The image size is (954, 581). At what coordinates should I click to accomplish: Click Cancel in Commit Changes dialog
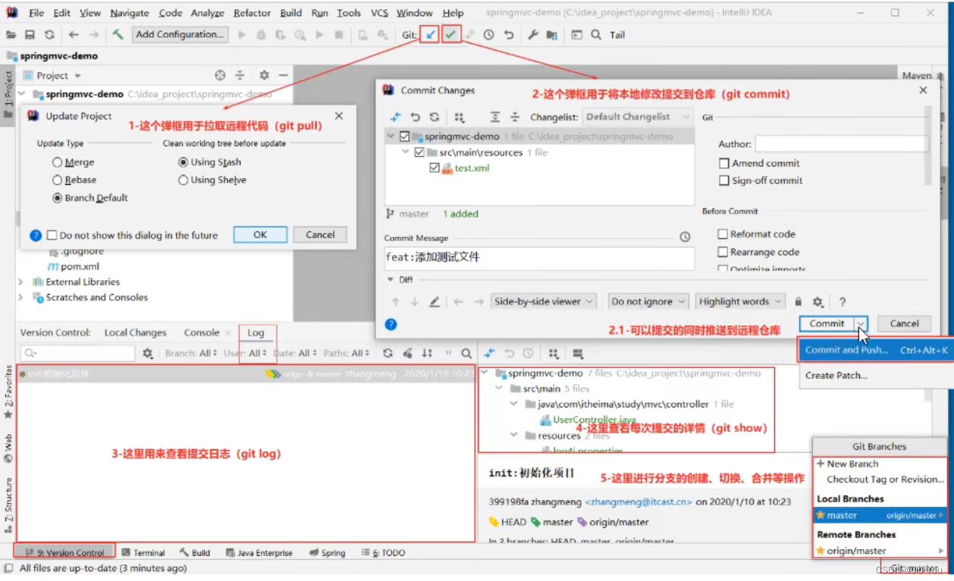point(905,323)
